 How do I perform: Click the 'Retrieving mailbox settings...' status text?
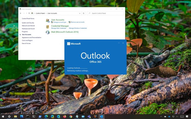click(x=78, y=71)
